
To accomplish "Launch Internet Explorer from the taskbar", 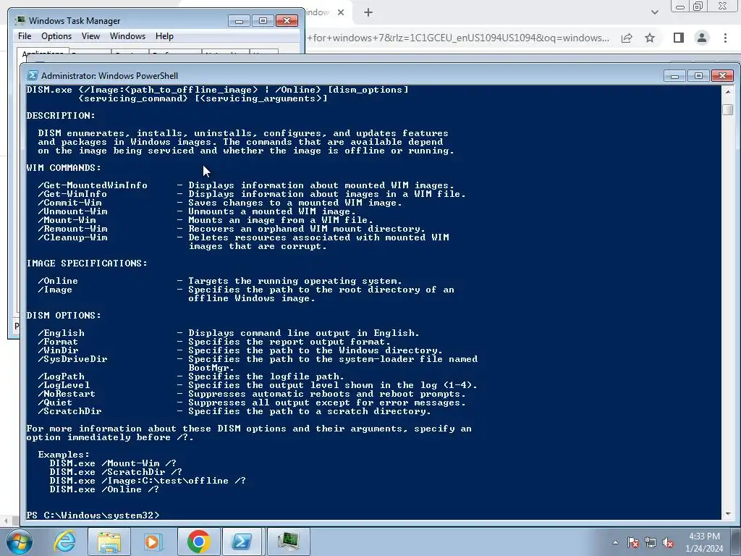I will 64,542.
